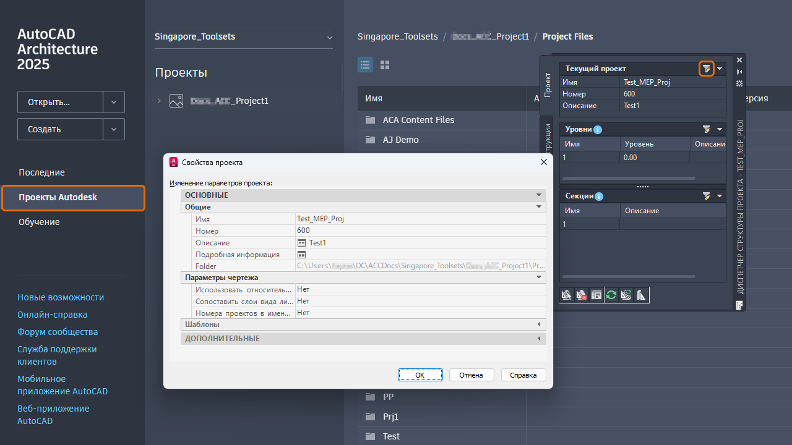Viewport: 792px width, 445px height.
Task: Click the Создать button
Action: coord(60,129)
